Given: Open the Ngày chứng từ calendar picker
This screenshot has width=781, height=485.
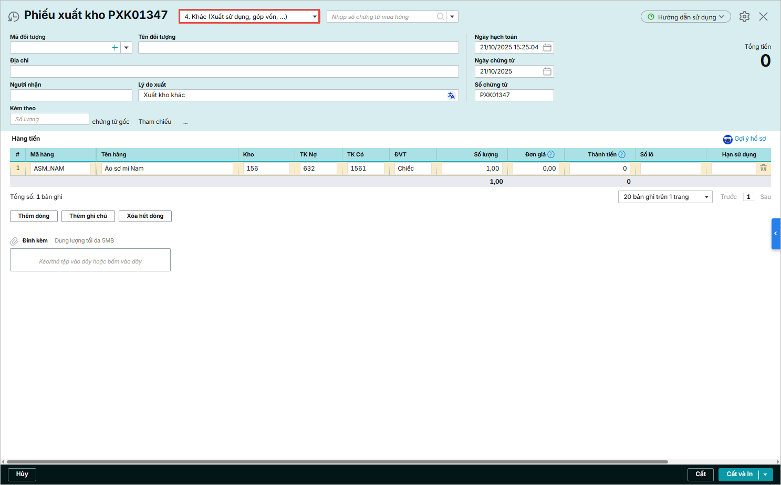Looking at the screenshot, I should click(547, 71).
